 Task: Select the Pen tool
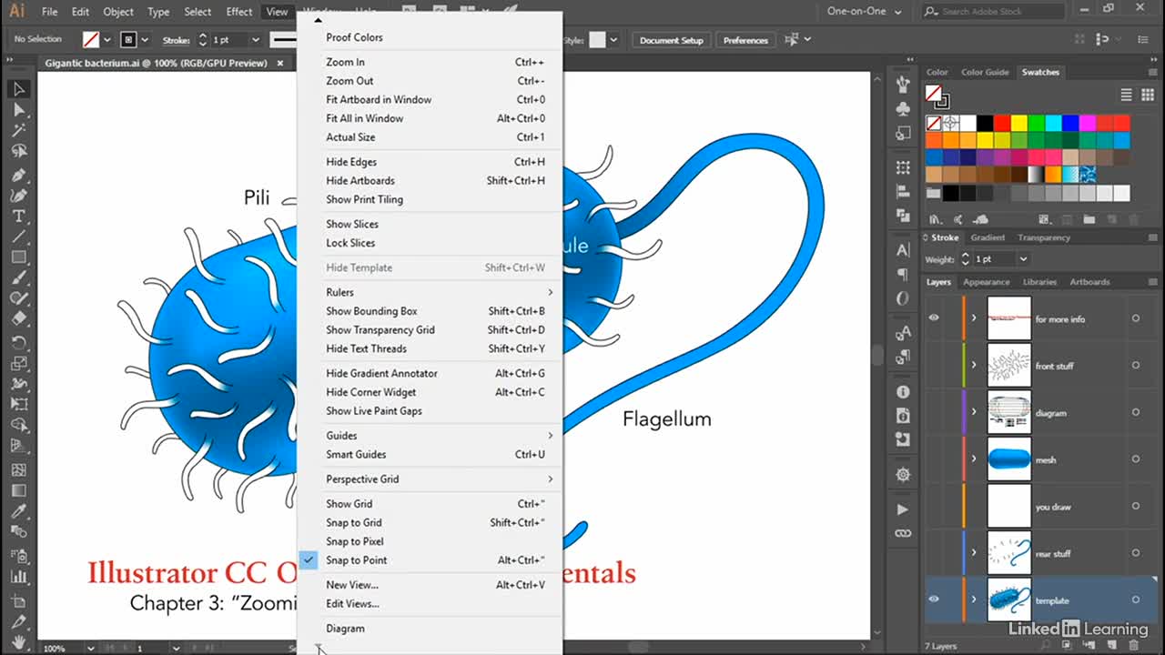pos(18,175)
